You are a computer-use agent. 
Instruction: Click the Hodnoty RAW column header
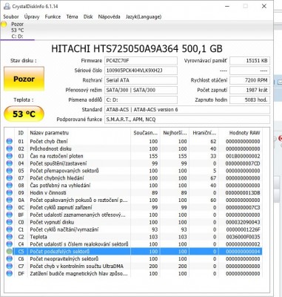pos(241,133)
